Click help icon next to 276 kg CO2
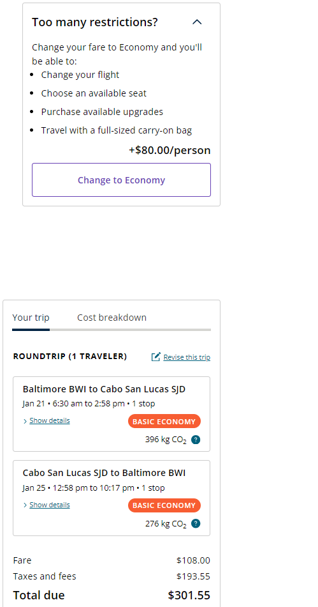 tap(196, 524)
